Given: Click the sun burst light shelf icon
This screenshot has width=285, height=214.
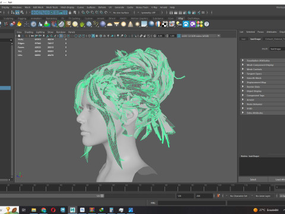Looking at the screenshot, I should click(137, 24).
